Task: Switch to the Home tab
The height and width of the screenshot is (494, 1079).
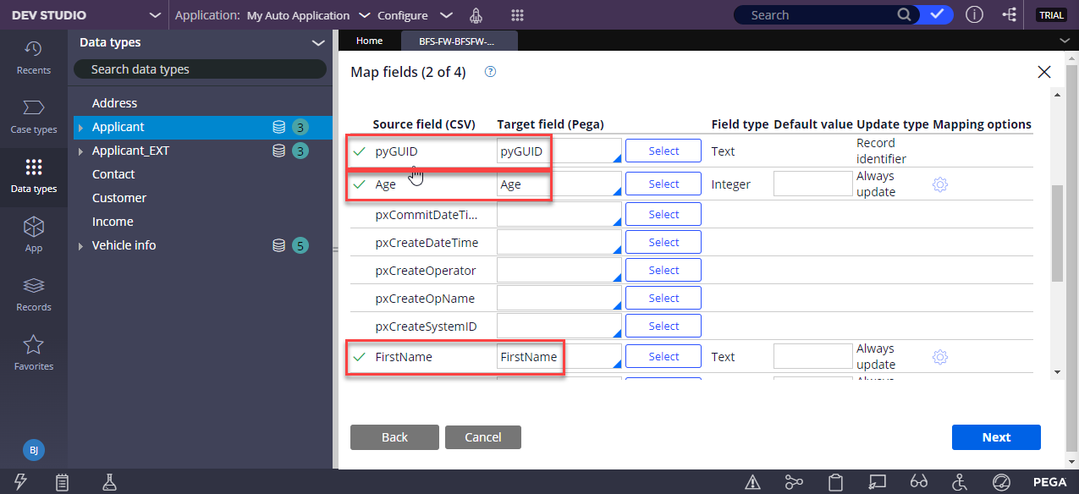Action: click(x=369, y=39)
